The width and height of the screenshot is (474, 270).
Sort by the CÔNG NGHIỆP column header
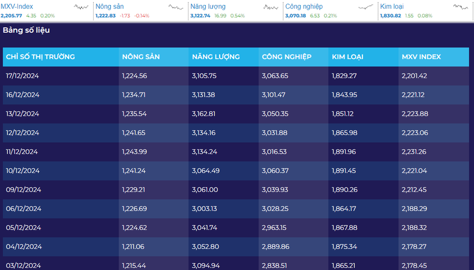pyautogui.click(x=287, y=57)
